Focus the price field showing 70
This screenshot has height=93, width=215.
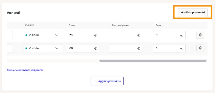click(83, 35)
